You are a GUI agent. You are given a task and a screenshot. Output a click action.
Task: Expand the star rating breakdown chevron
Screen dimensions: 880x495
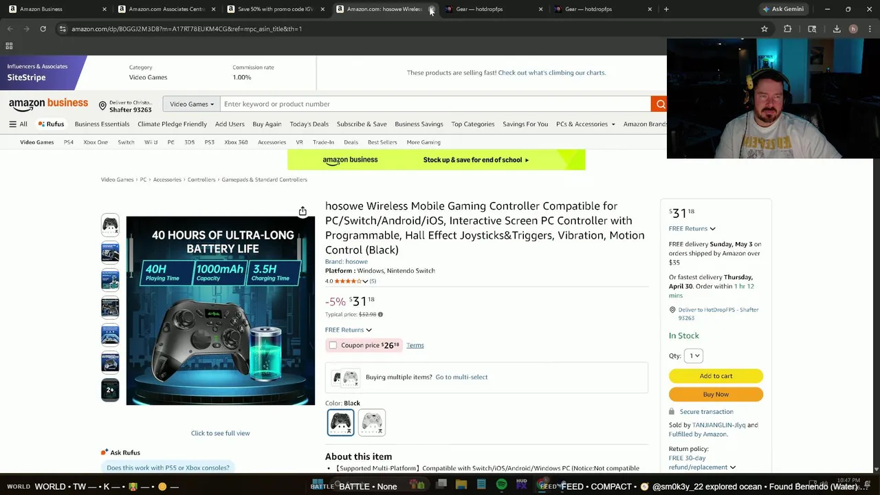pos(365,281)
